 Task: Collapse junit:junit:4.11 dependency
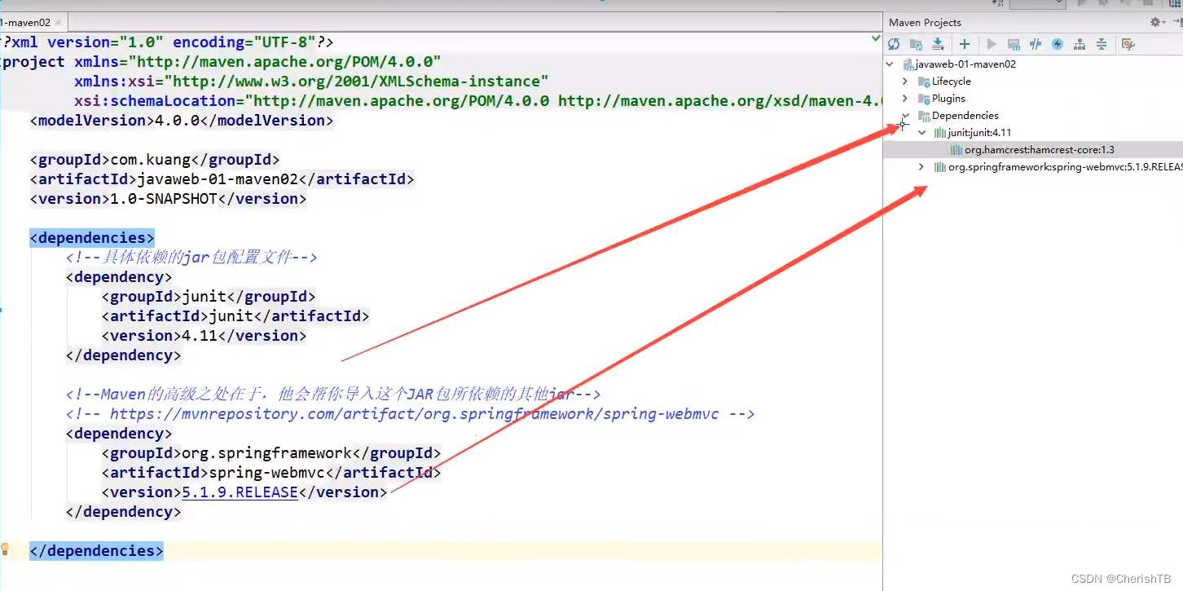[x=921, y=132]
